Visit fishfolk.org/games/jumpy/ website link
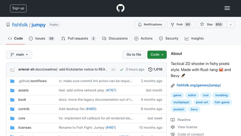 tap(199, 85)
